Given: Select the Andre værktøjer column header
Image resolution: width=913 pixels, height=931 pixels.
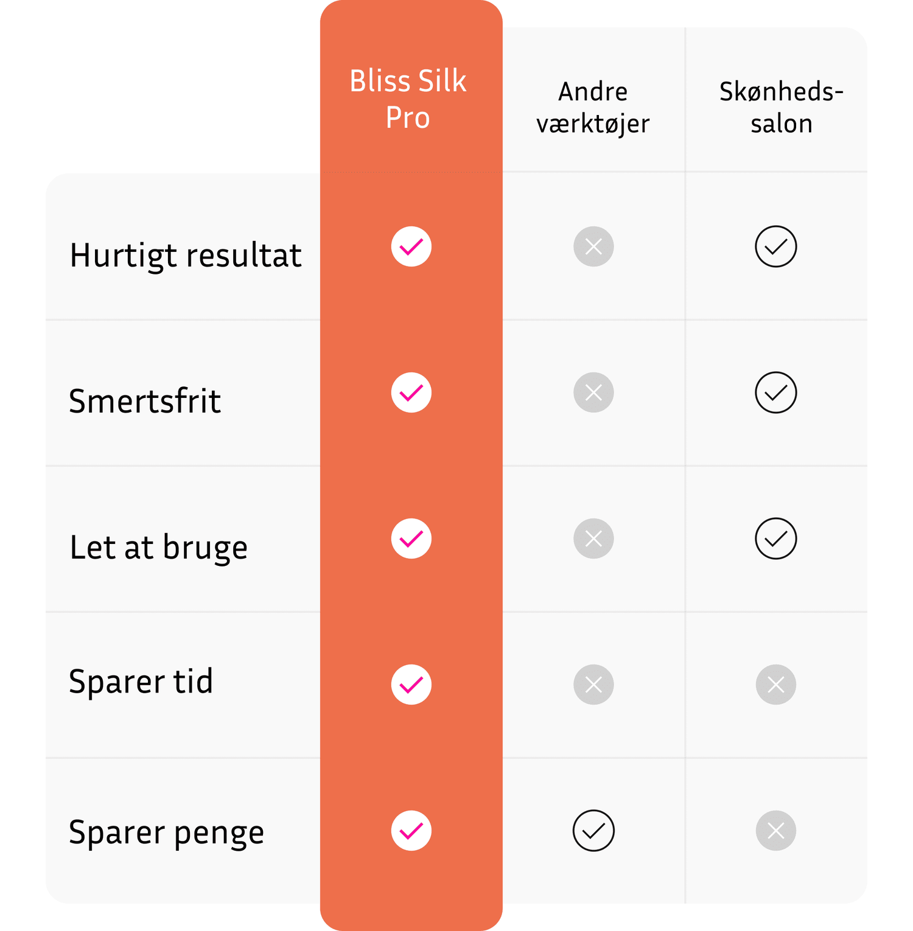Looking at the screenshot, I should tap(593, 108).
